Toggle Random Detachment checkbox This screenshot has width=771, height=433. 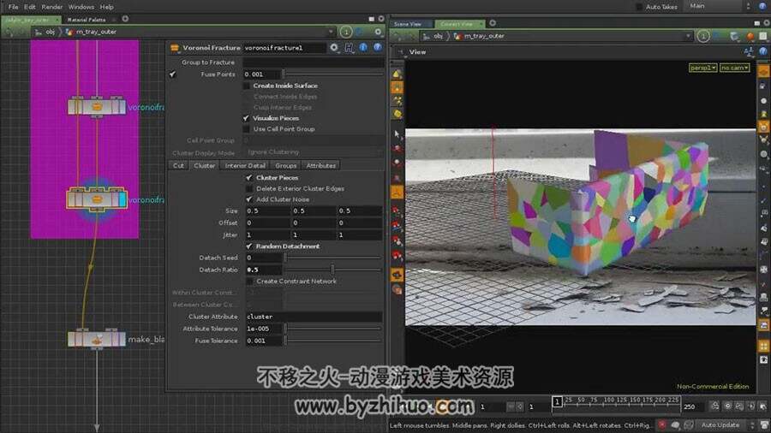coord(249,246)
